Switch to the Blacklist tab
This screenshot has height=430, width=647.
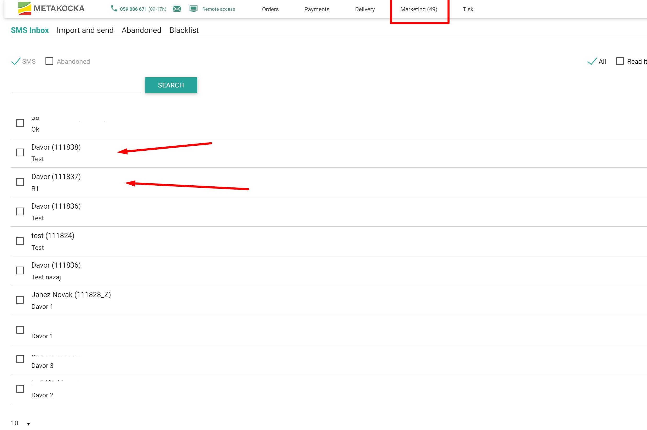[x=184, y=30]
